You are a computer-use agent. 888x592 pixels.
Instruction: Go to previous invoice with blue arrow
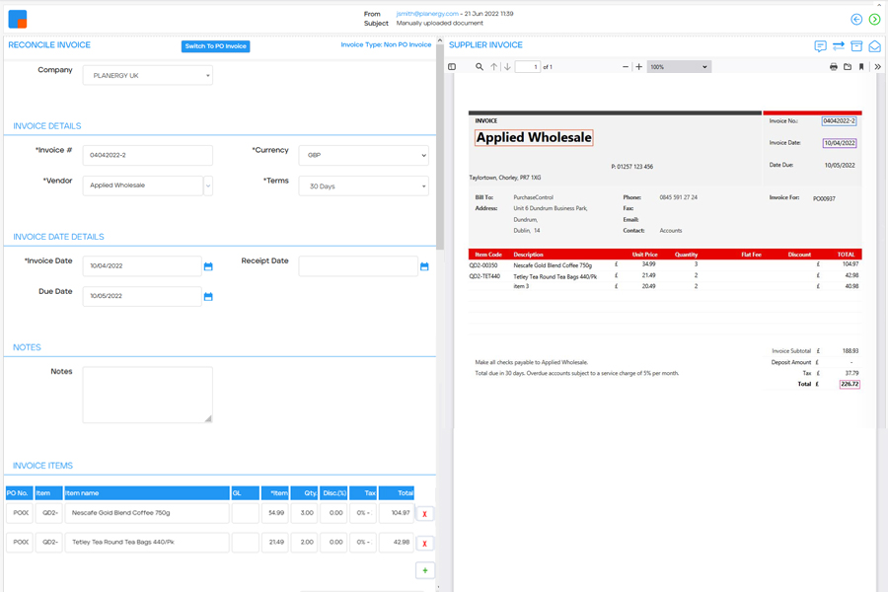856,19
